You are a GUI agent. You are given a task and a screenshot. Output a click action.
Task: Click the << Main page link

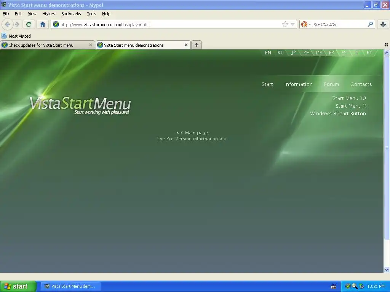(192, 133)
